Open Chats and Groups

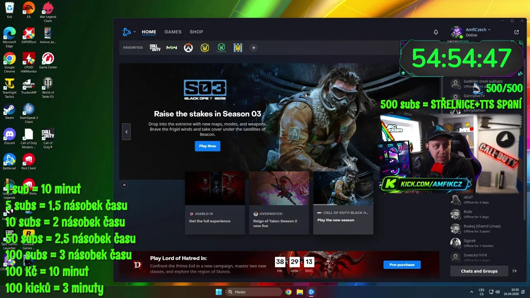pyautogui.click(x=479, y=271)
